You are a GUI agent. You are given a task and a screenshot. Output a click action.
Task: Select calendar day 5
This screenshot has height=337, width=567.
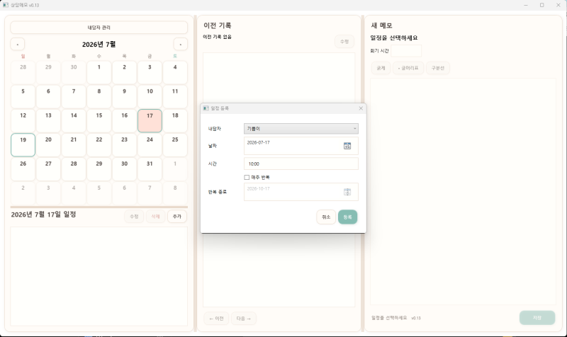[x=23, y=96]
